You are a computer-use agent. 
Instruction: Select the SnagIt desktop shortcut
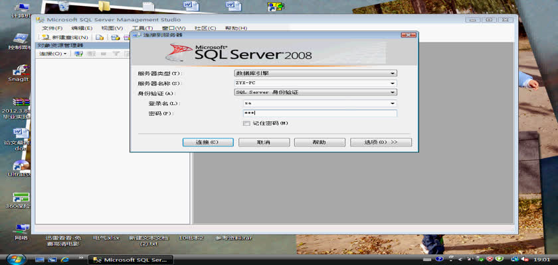pyautogui.click(x=20, y=73)
